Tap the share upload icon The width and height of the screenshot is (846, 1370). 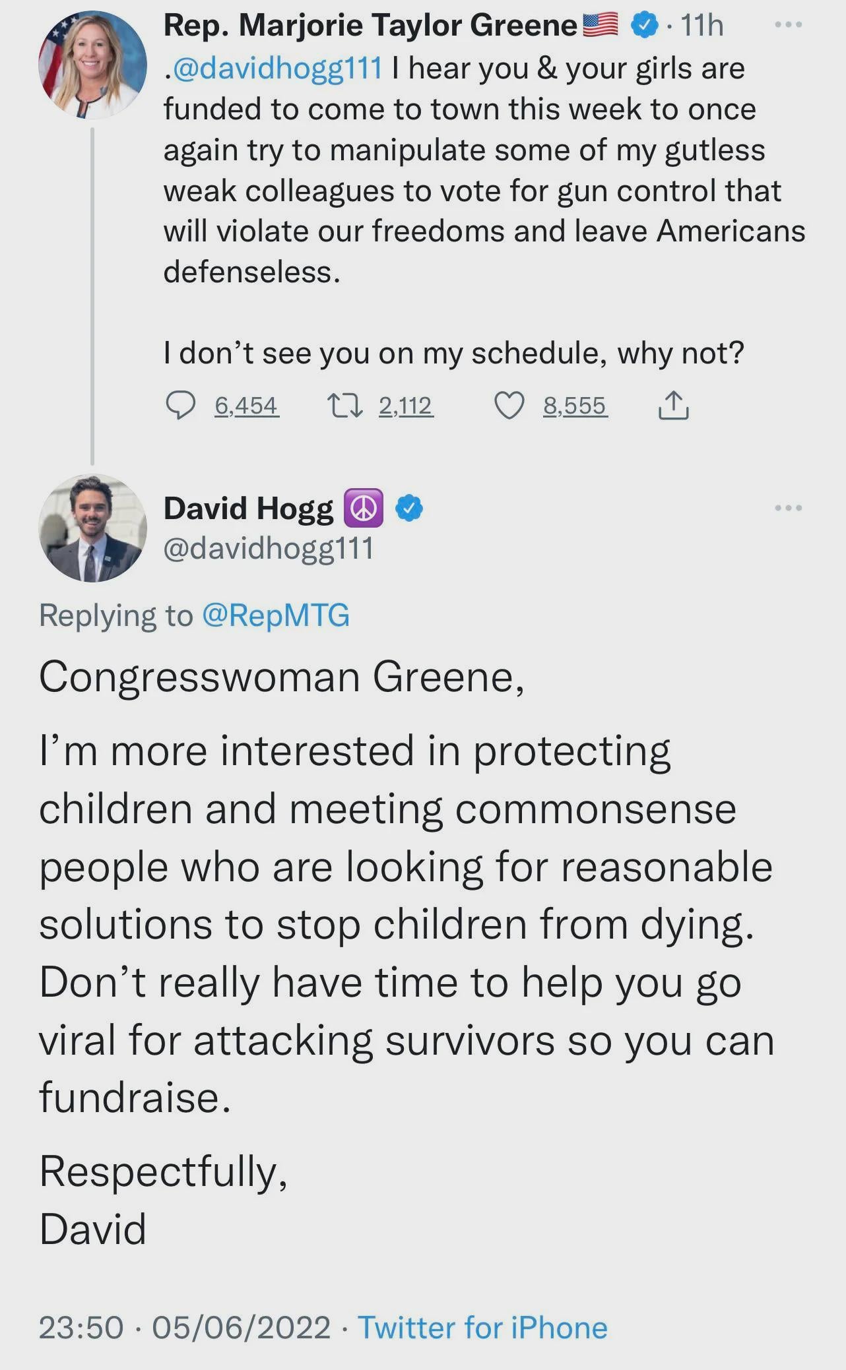tap(673, 405)
